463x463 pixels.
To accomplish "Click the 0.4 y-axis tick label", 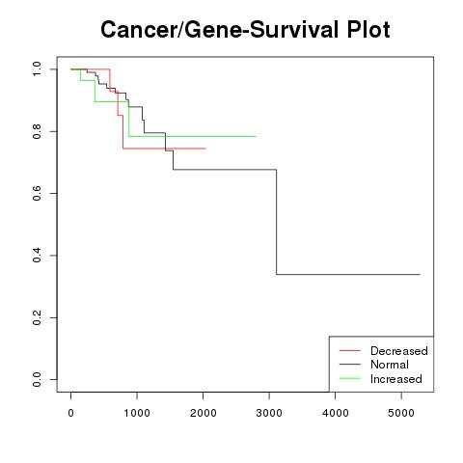I will [x=37, y=256].
